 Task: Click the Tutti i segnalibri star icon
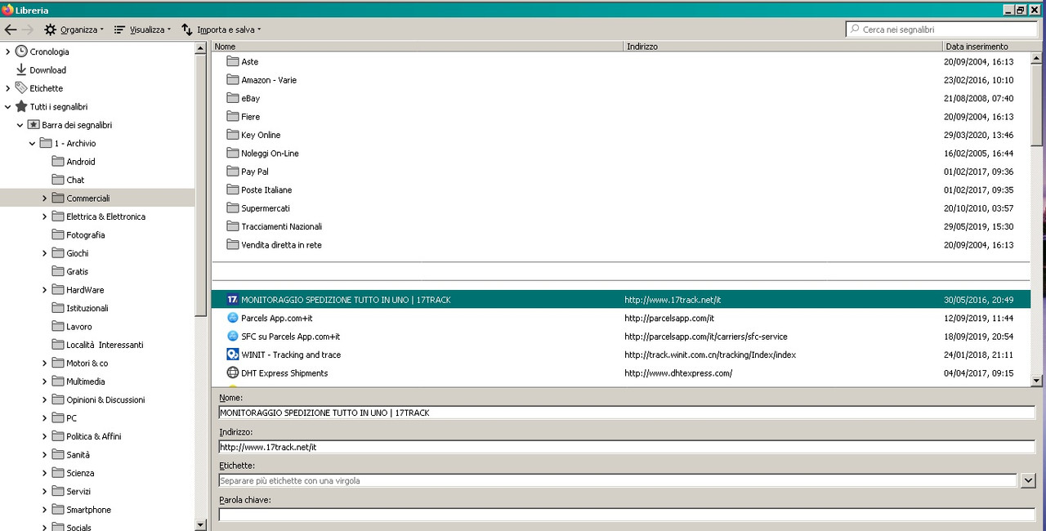tap(21, 107)
